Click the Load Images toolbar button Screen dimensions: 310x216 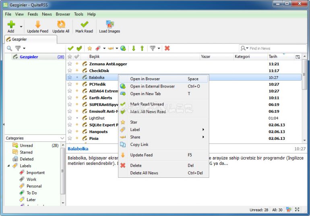pos(110,27)
